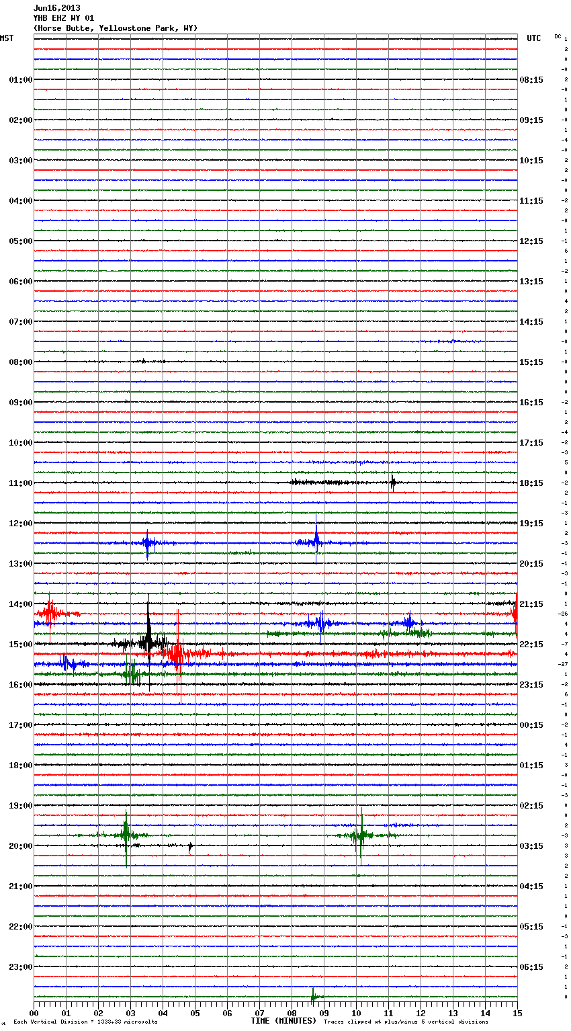
Task: Click the '05:00' MST hour label
Action: 20,241
